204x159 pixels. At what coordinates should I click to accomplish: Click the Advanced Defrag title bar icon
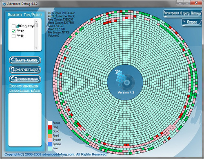(x=4, y=4)
